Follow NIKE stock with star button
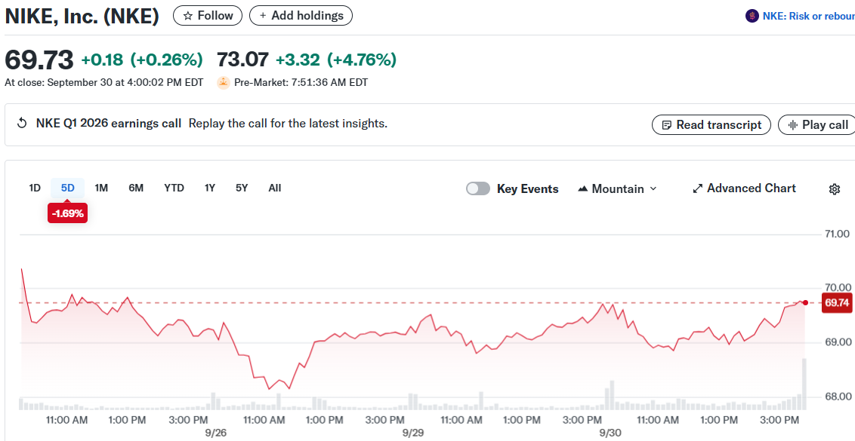Image resolution: width=855 pixels, height=441 pixels. pos(208,15)
